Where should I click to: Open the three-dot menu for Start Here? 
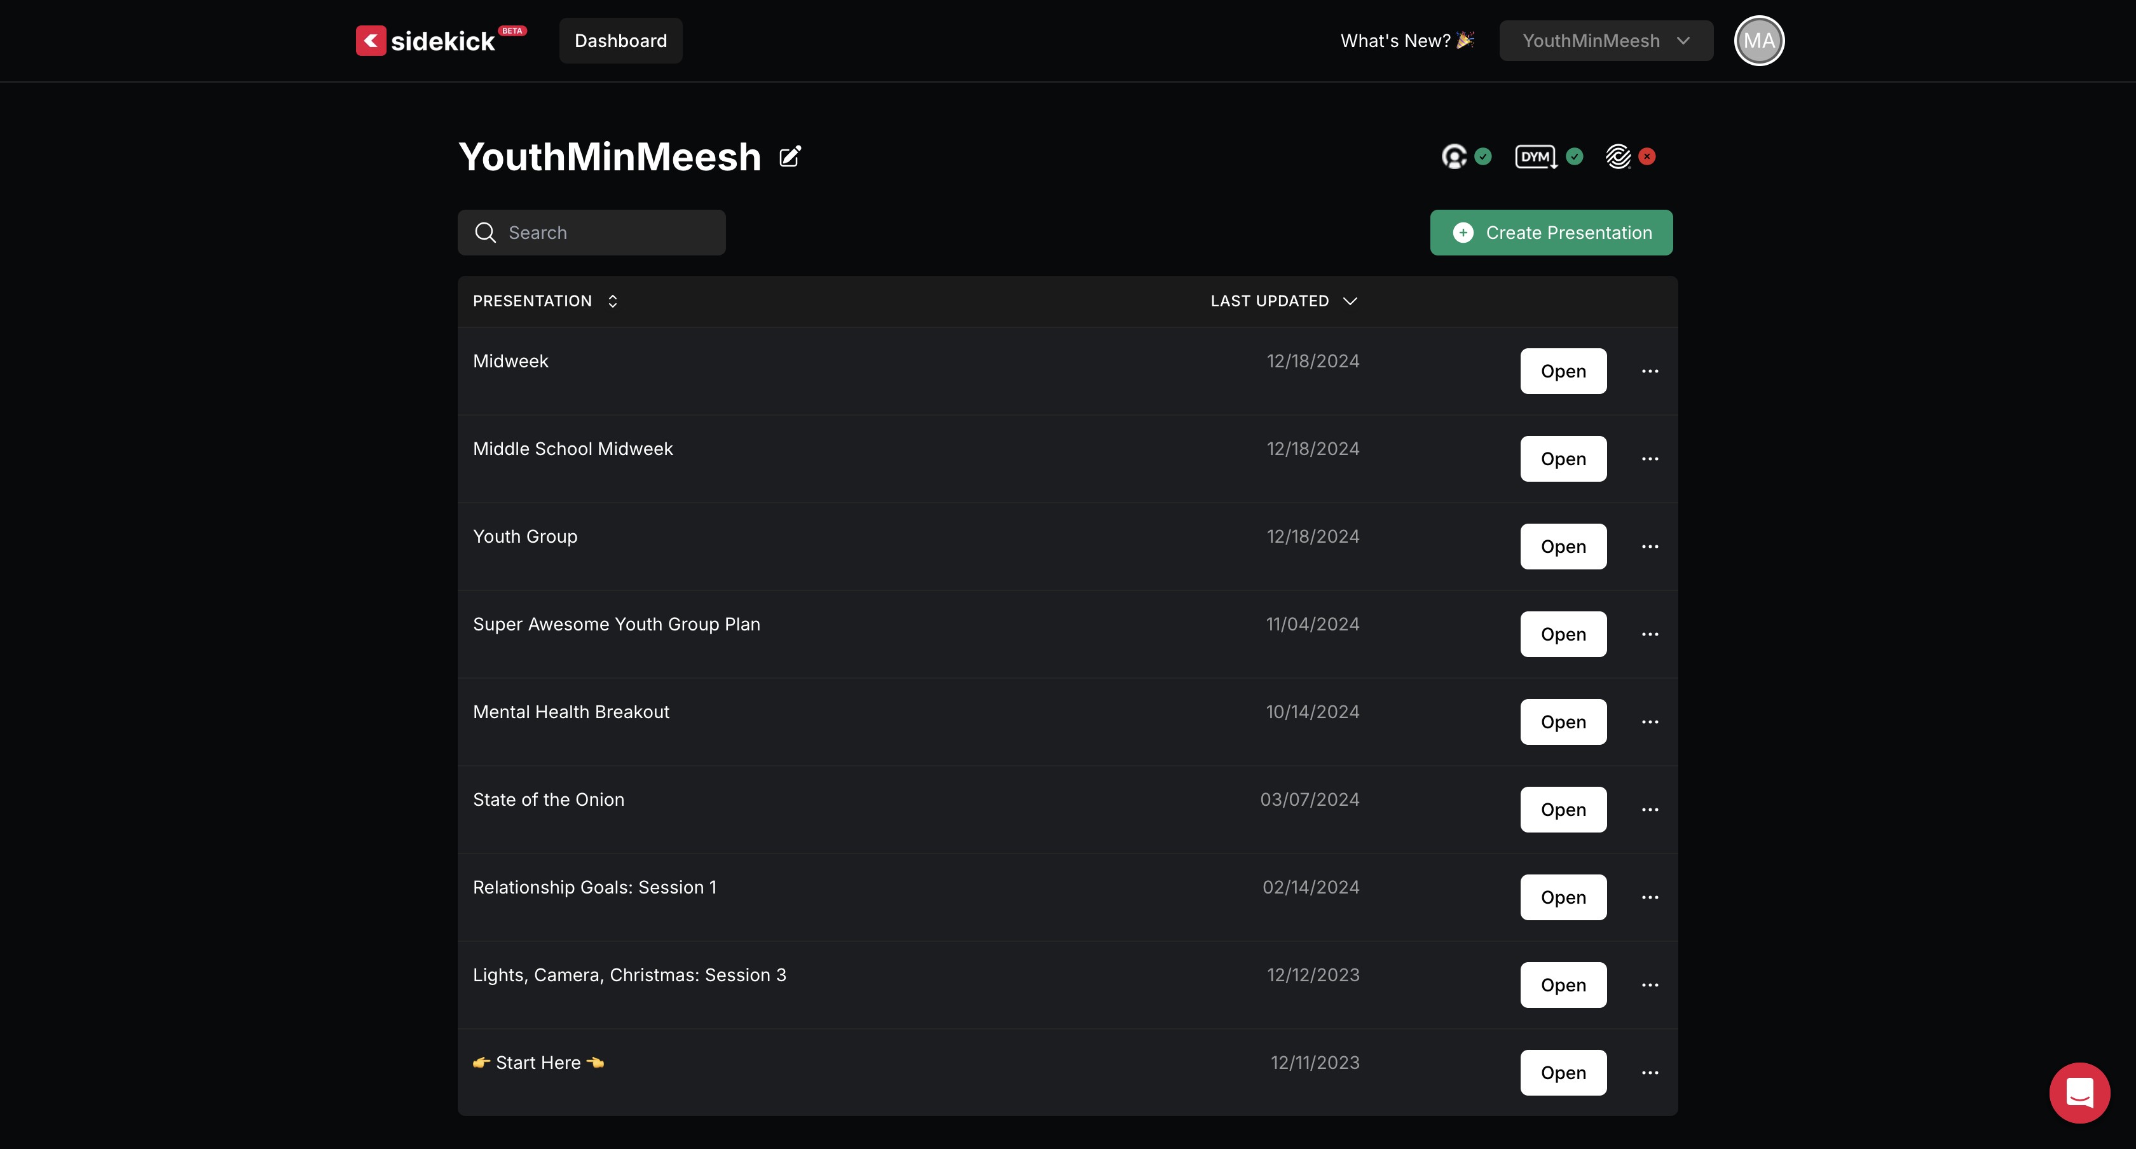click(x=1650, y=1073)
